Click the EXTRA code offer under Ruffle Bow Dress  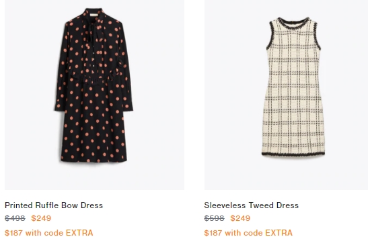[49, 233]
